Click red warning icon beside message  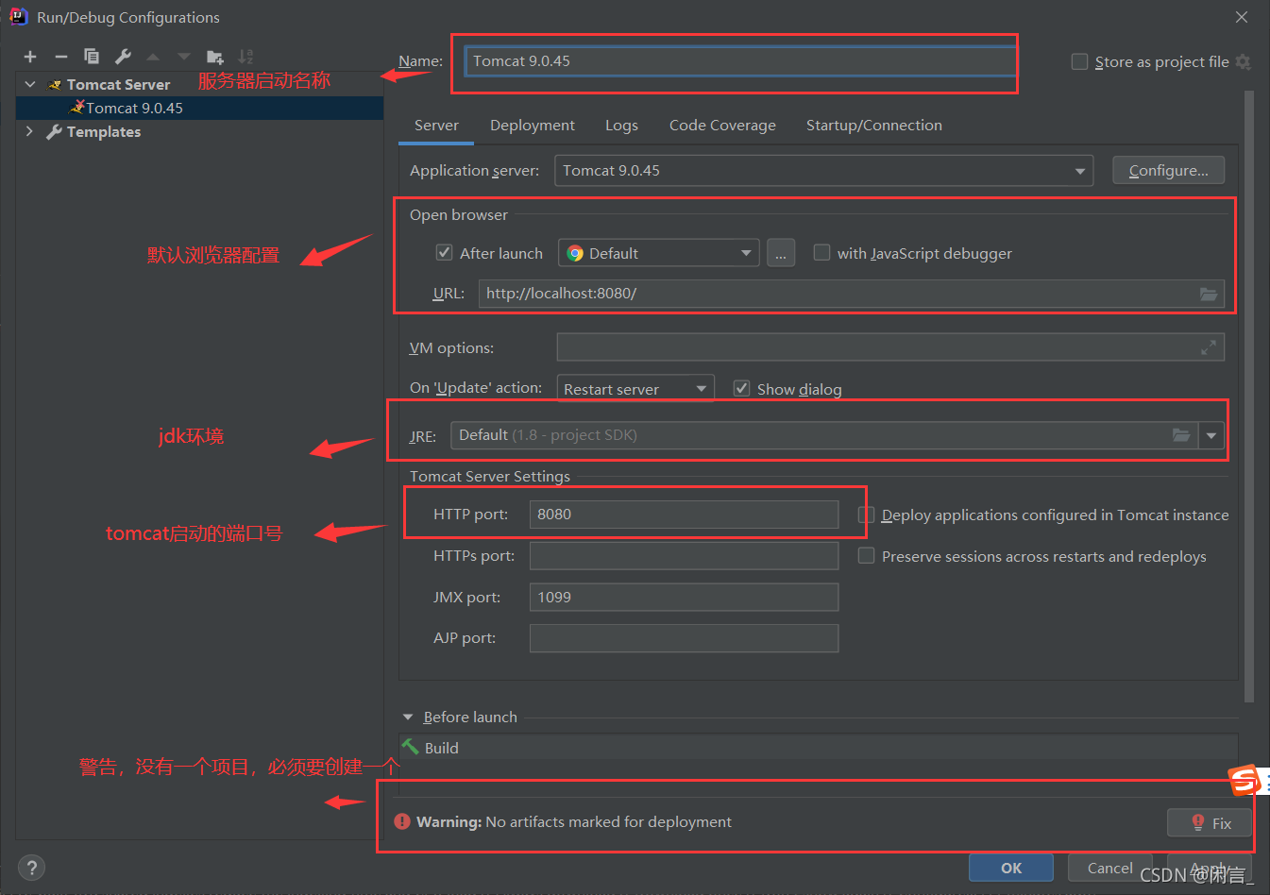click(402, 821)
